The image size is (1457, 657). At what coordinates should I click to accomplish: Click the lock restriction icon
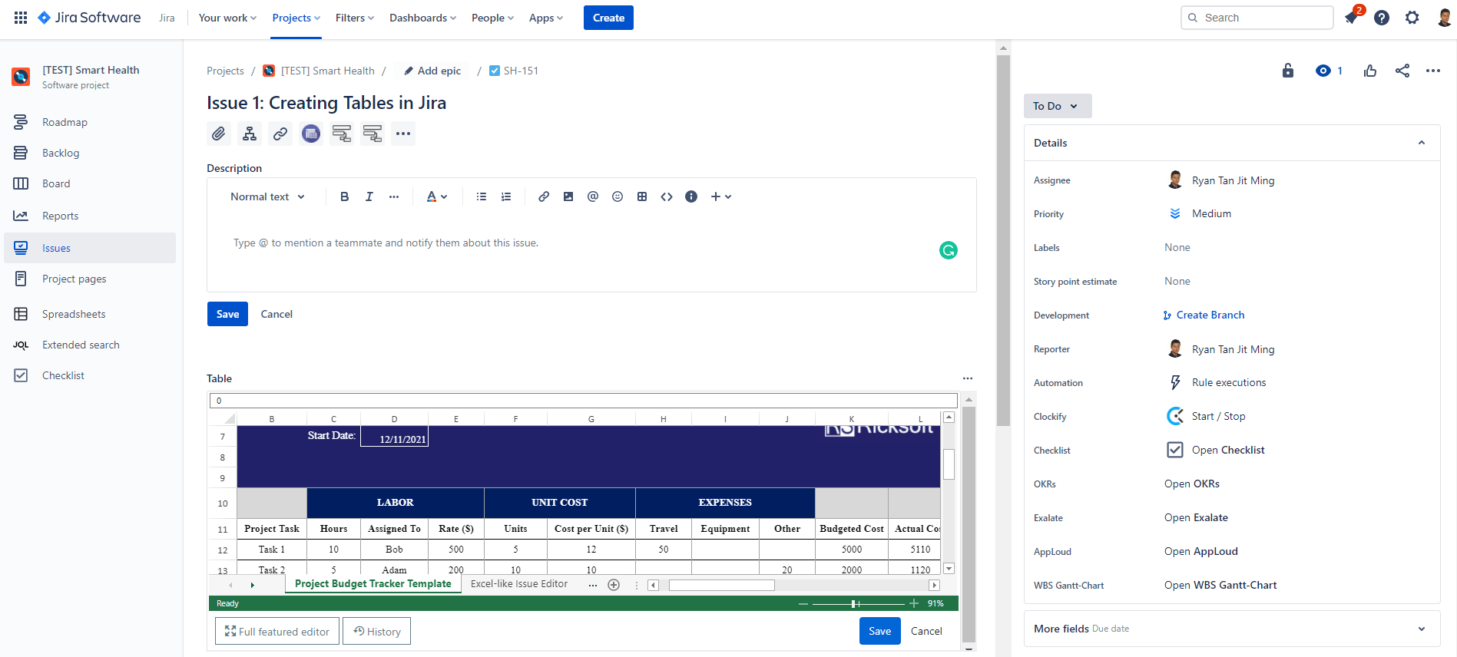click(1288, 71)
